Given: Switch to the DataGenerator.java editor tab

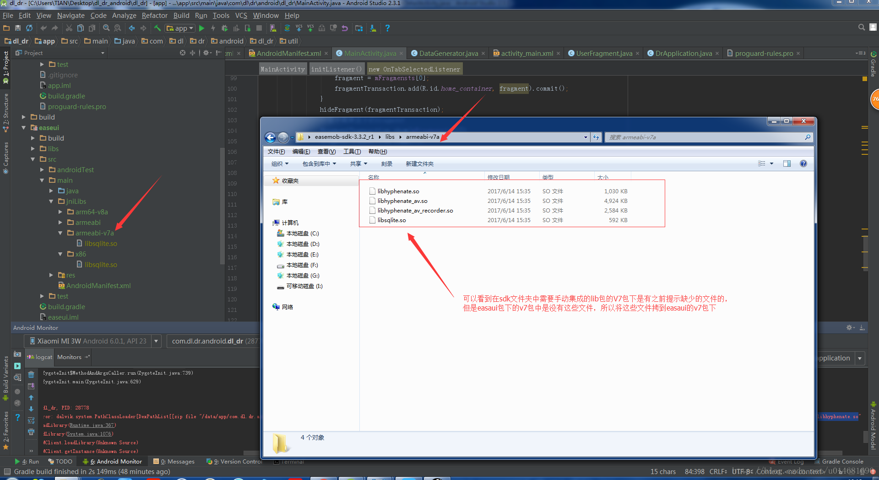Looking at the screenshot, I should pos(449,53).
